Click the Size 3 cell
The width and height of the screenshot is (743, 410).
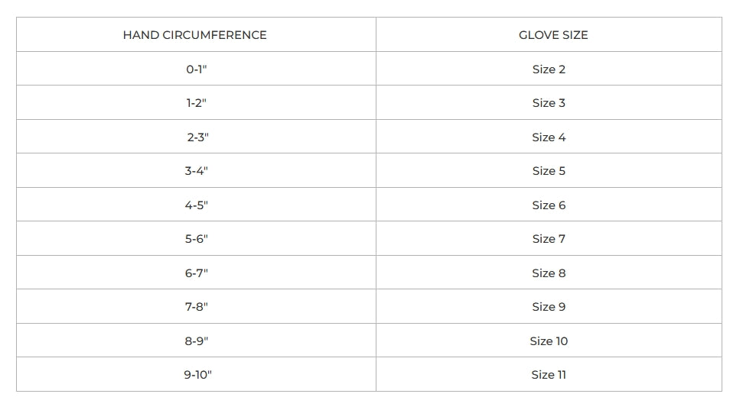point(549,103)
